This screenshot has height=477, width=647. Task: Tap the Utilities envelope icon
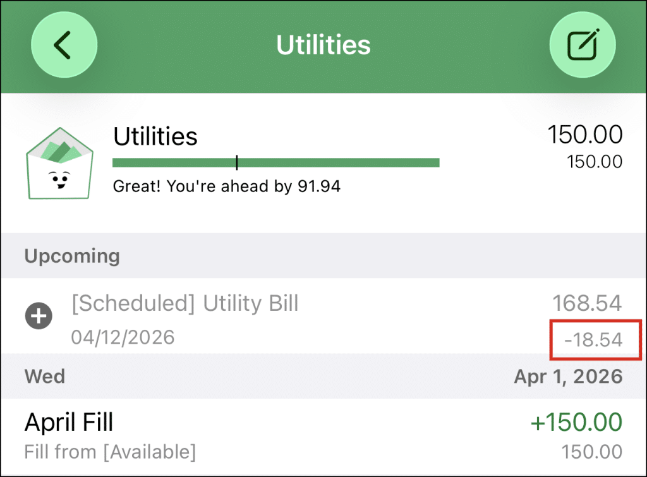tap(59, 162)
